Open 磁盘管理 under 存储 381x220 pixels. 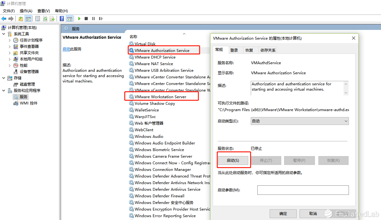coord(27,84)
